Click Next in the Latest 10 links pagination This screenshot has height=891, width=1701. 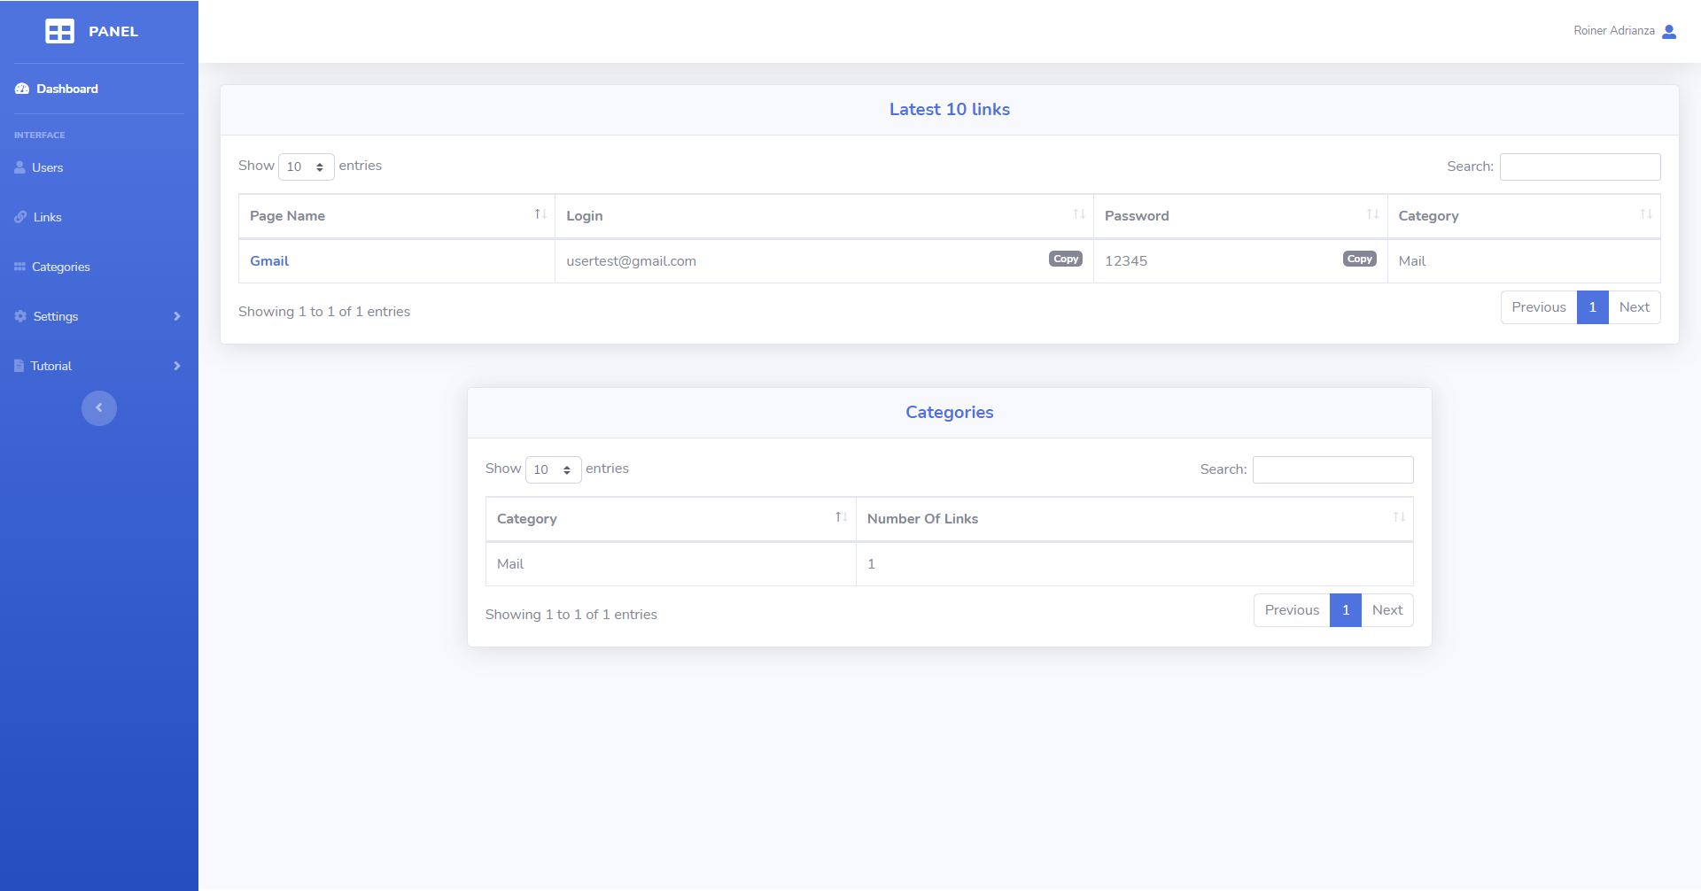pos(1634,307)
